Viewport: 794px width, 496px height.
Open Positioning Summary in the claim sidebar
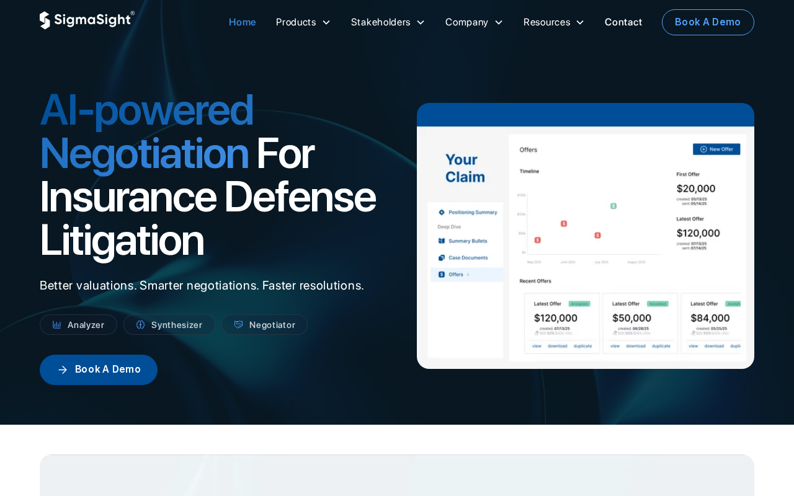[468, 212]
